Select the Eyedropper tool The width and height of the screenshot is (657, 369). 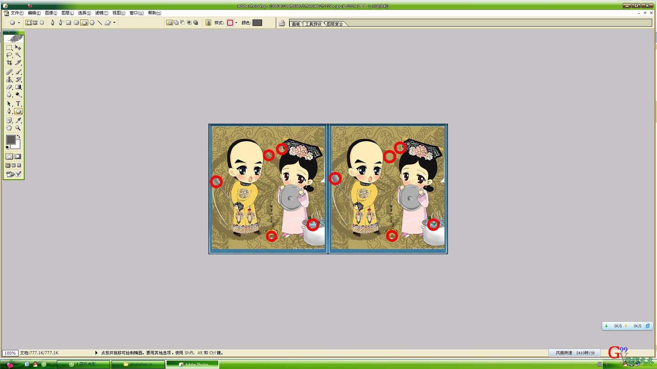pos(18,120)
